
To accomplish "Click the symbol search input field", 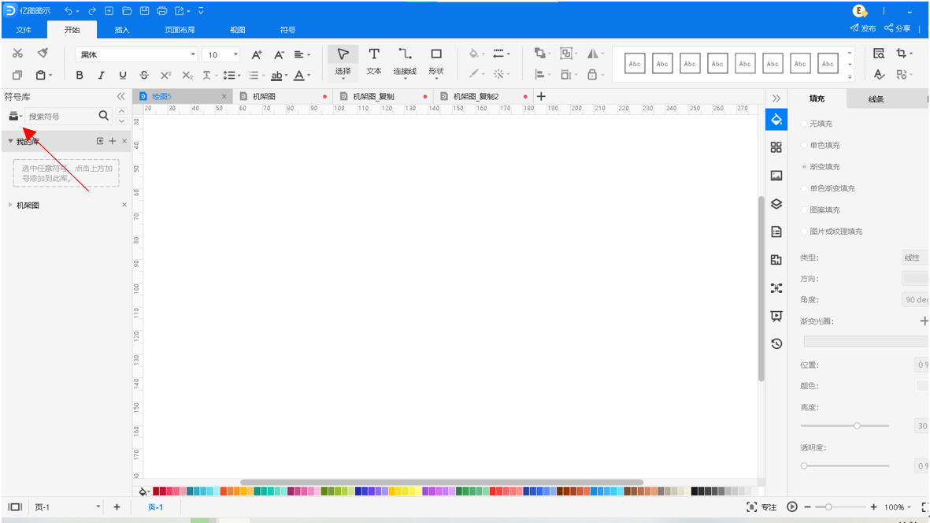I will 61,117.
